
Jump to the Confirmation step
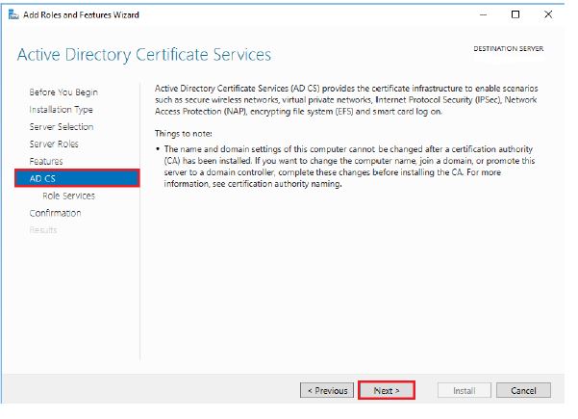pyautogui.click(x=55, y=213)
